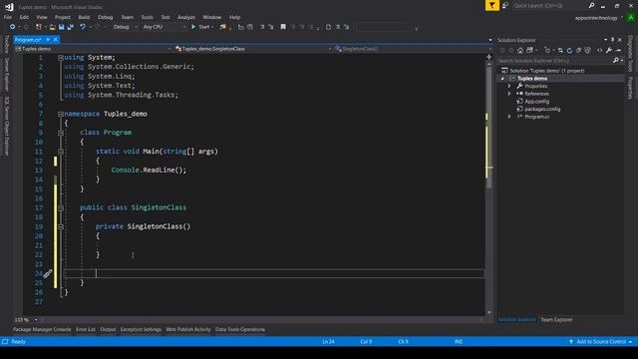Save the current file with Save icon

coord(61,27)
